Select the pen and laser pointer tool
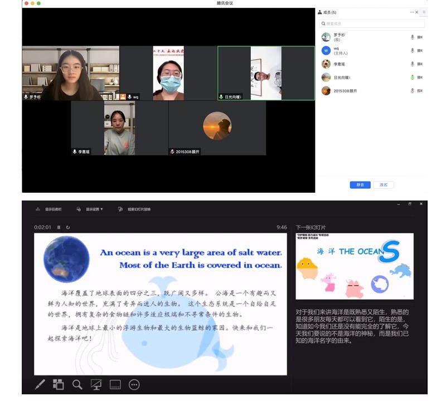Viewport: 446px width, 401px height. tap(40, 384)
